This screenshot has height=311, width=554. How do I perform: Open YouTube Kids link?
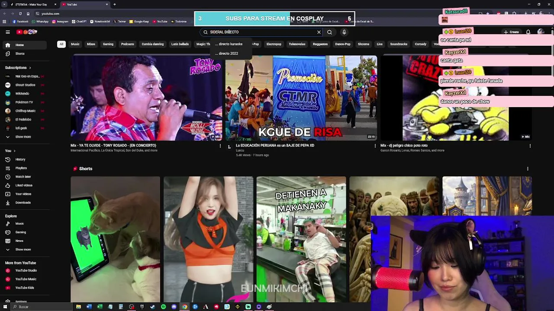pyautogui.click(x=25, y=288)
